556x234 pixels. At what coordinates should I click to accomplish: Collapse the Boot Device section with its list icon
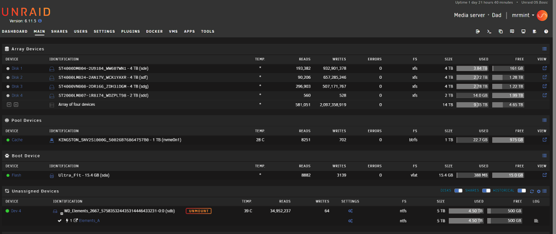[544, 155]
